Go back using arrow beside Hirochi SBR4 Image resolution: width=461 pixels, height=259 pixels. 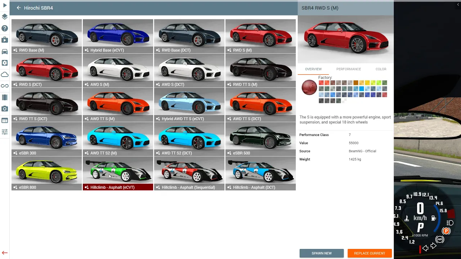pos(19,8)
